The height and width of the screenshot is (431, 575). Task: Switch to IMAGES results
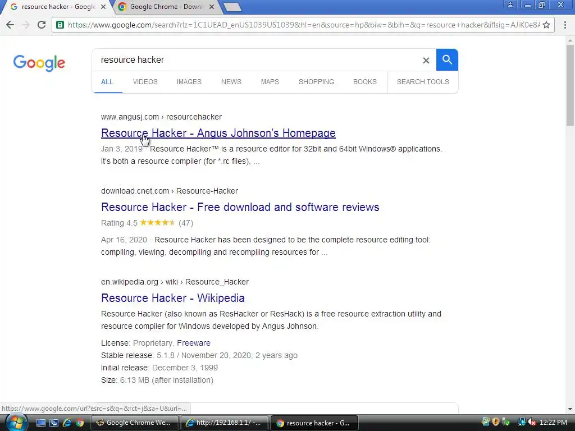coord(189,82)
